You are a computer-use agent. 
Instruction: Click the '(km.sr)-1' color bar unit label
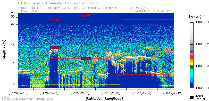pos(197,17)
